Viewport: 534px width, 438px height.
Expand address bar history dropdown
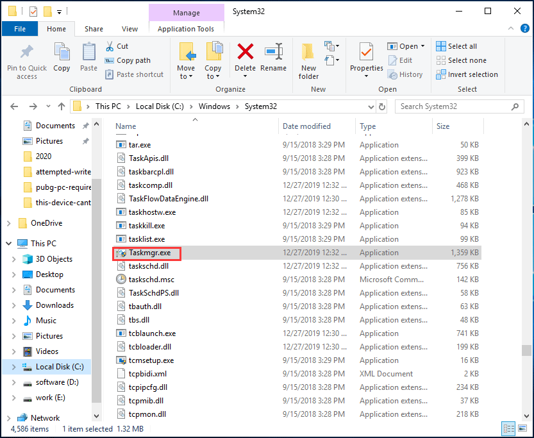(371, 107)
